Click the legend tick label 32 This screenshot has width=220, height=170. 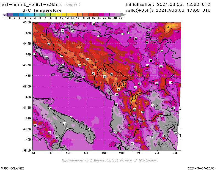(120, 18)
